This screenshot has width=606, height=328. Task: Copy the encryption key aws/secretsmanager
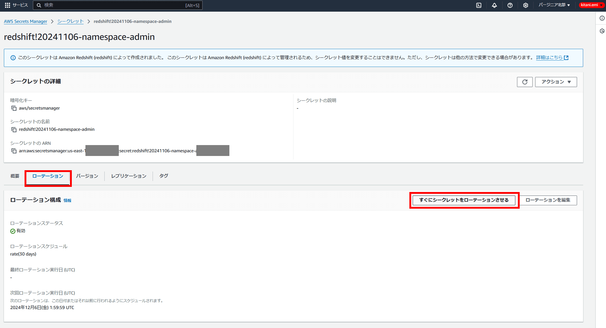(14, 108)
